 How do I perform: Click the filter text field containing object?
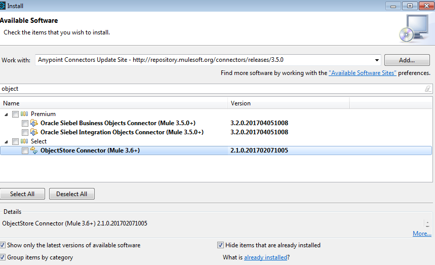[213, 89]
